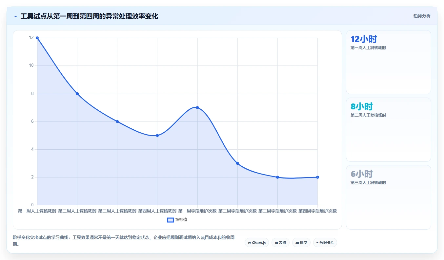The height and width of the screenshot is (260, 444).
Task: Select the 表格 tag button
Action: [x=280, y=243]
